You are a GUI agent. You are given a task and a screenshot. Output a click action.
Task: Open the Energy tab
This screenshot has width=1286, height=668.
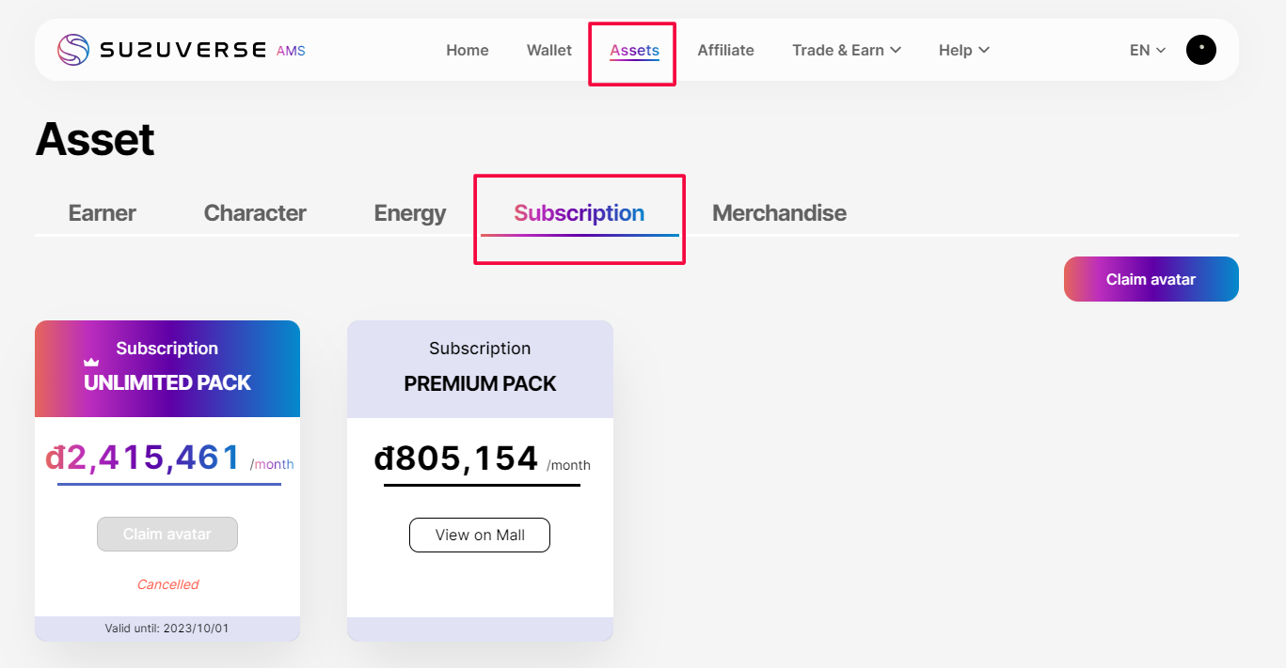[410, 213]
